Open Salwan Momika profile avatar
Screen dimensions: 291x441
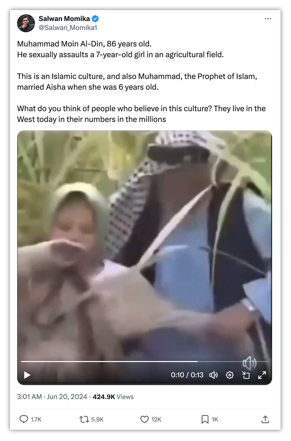[x=26, y=23]
